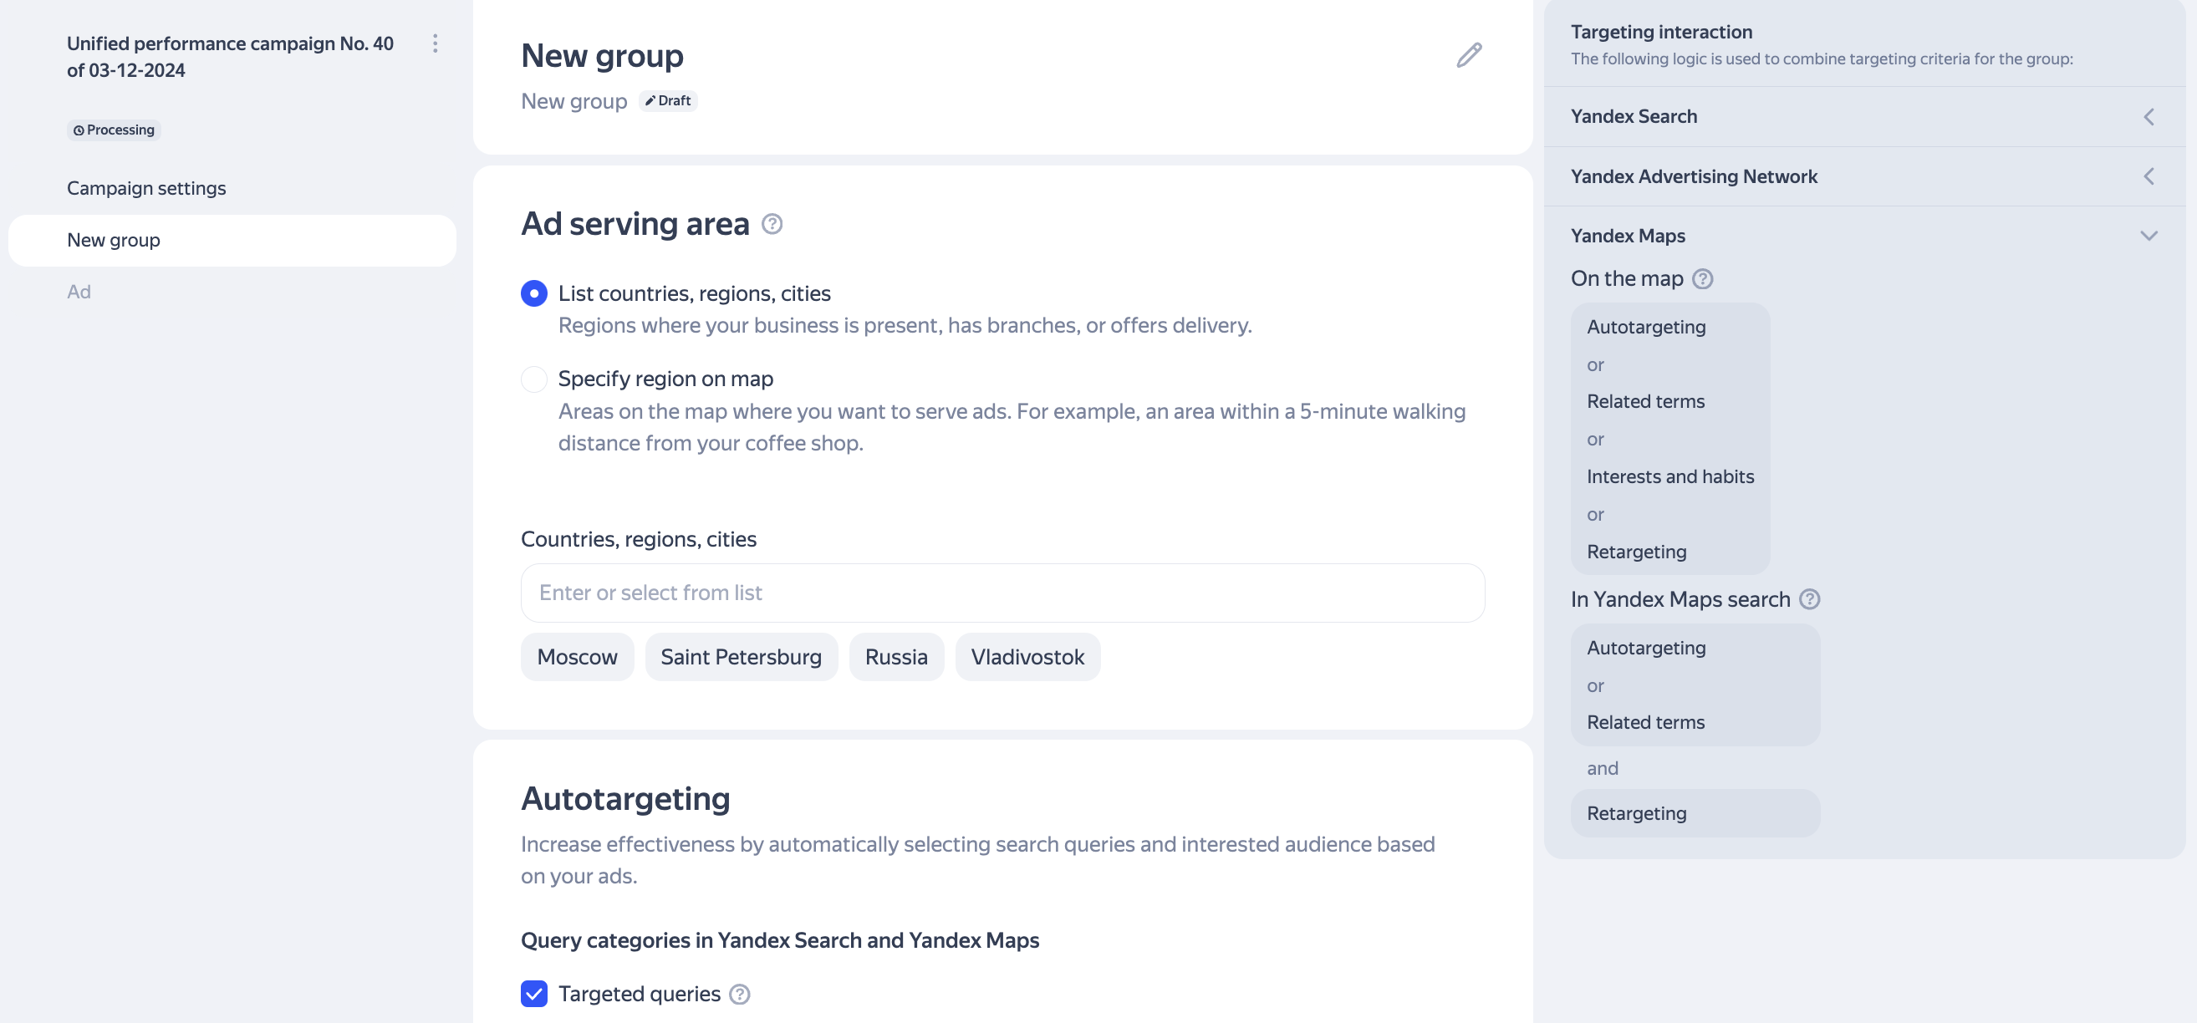The height and width of the screenshot is (1023, 2197).
Task: Click Autotargeting under On the map
Action: click(x=1646, y=328)
